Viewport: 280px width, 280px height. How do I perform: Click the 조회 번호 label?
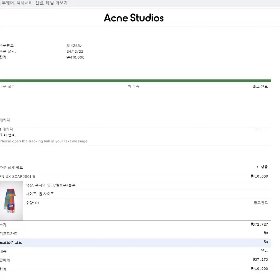tap(8, 135)
